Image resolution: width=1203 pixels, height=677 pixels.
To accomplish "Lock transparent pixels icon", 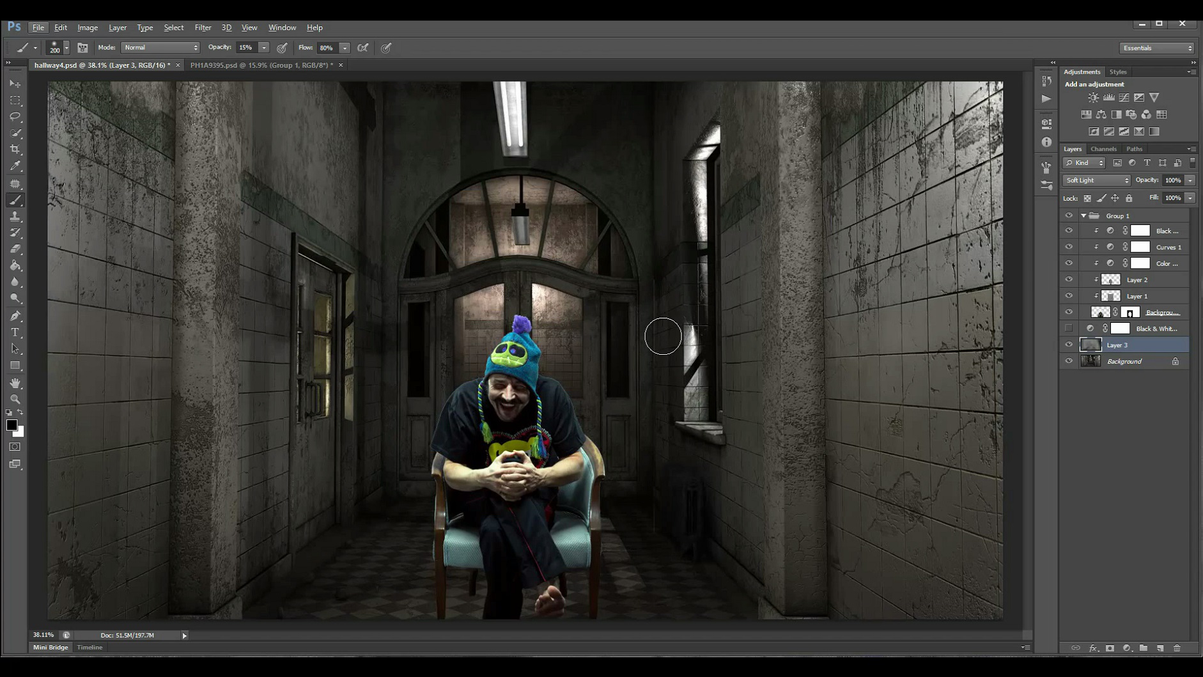I will click(1087, 198).
